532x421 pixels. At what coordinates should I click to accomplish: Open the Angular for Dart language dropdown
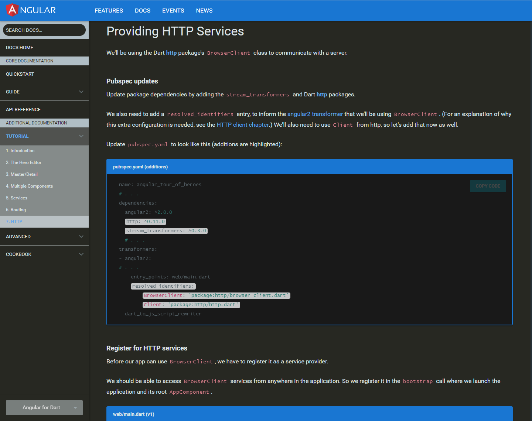pyautogui.click(x=44, y=408)
